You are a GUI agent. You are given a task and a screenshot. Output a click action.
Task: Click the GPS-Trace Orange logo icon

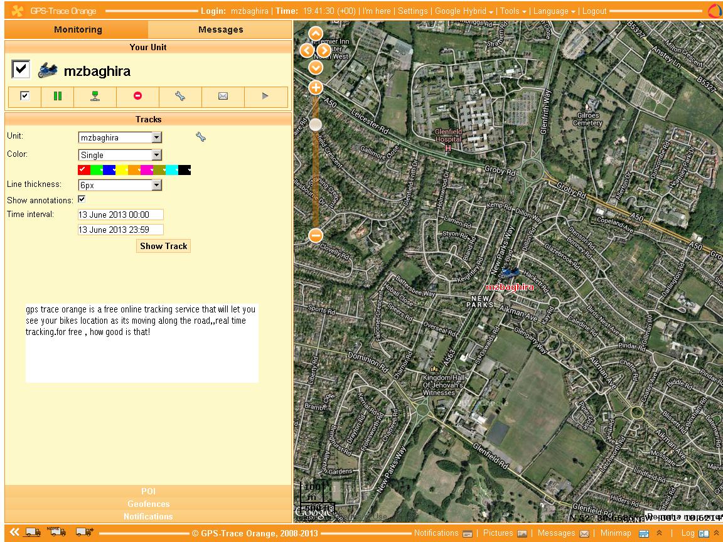coord(18,11)
